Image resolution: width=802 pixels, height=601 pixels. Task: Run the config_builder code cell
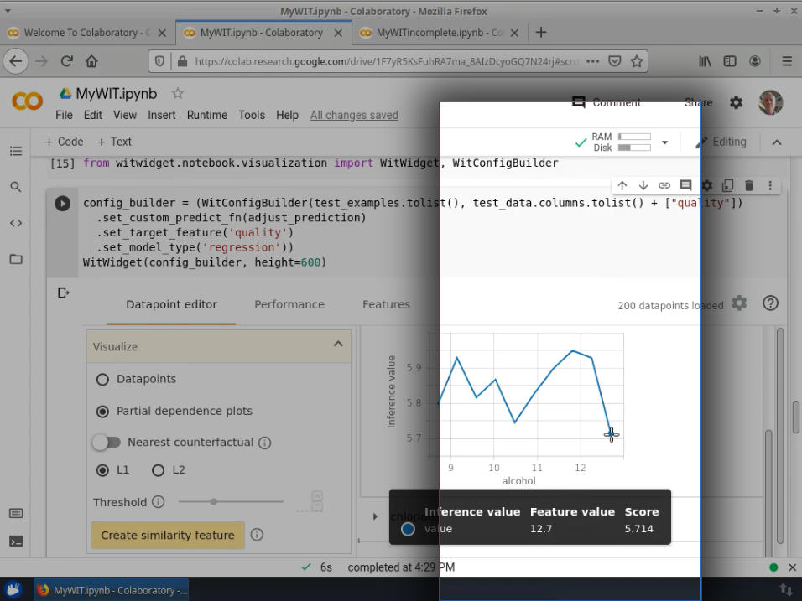click(x=62, y=204)
